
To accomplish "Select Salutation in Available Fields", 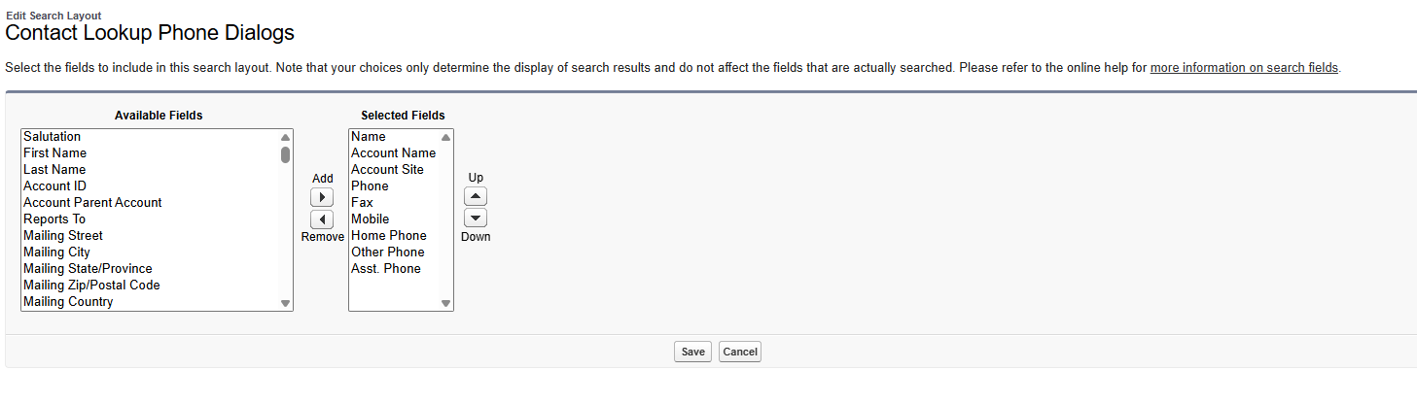I will pyautogui.click(x=53, y=137).
